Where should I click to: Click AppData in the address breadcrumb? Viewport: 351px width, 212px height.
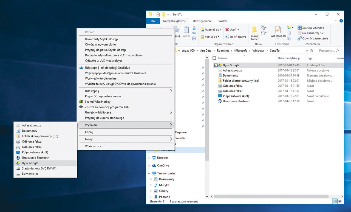click(x=205, y=51)
